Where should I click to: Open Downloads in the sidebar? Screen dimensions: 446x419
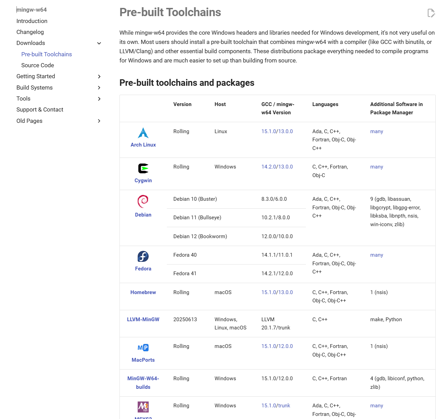[x=31, y=43]
